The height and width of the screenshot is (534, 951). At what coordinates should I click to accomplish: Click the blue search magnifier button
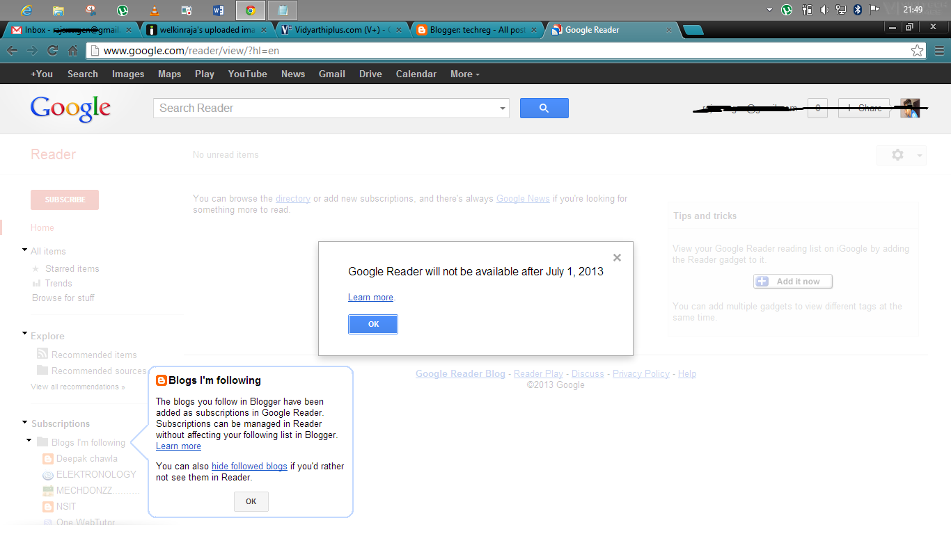point(544,108)
